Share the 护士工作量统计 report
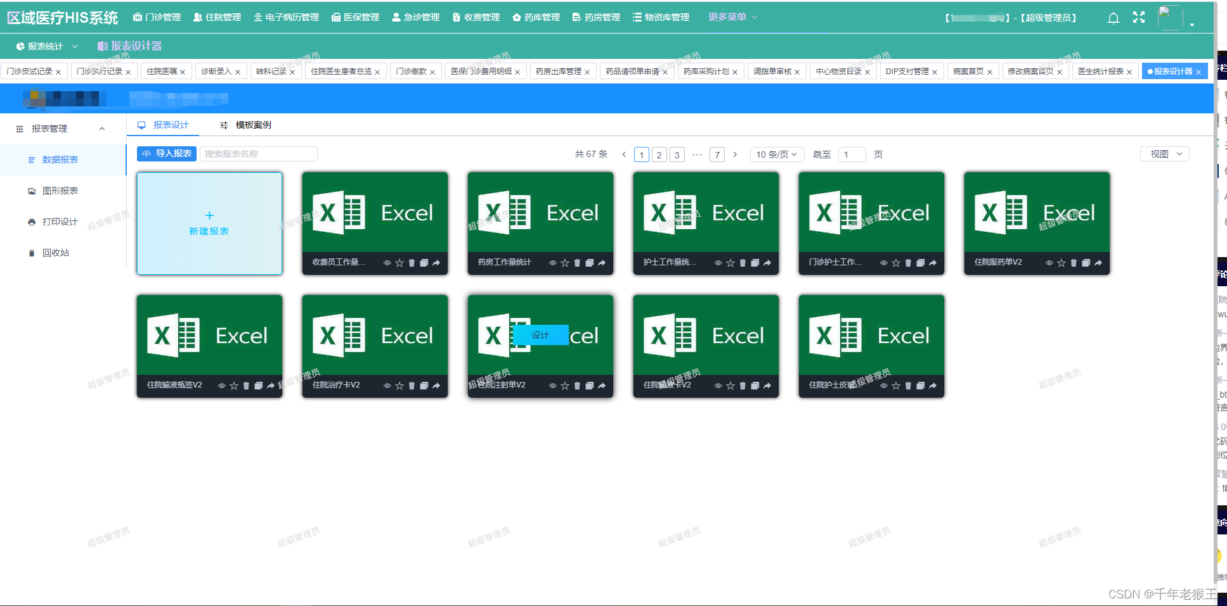 tap(767, 263)
